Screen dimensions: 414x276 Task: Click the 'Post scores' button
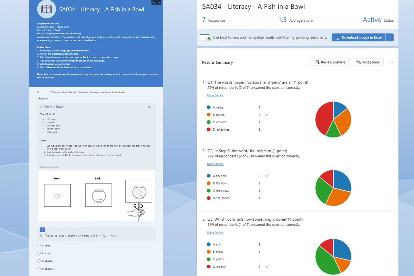click(368, 62)
